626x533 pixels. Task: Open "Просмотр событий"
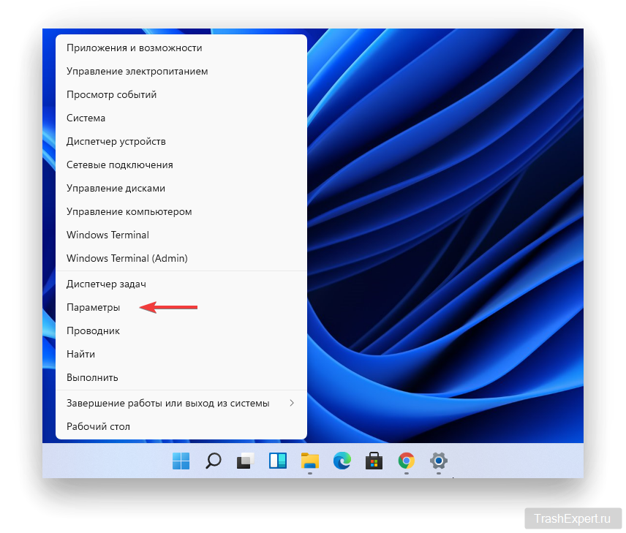[x=181, y=94]
